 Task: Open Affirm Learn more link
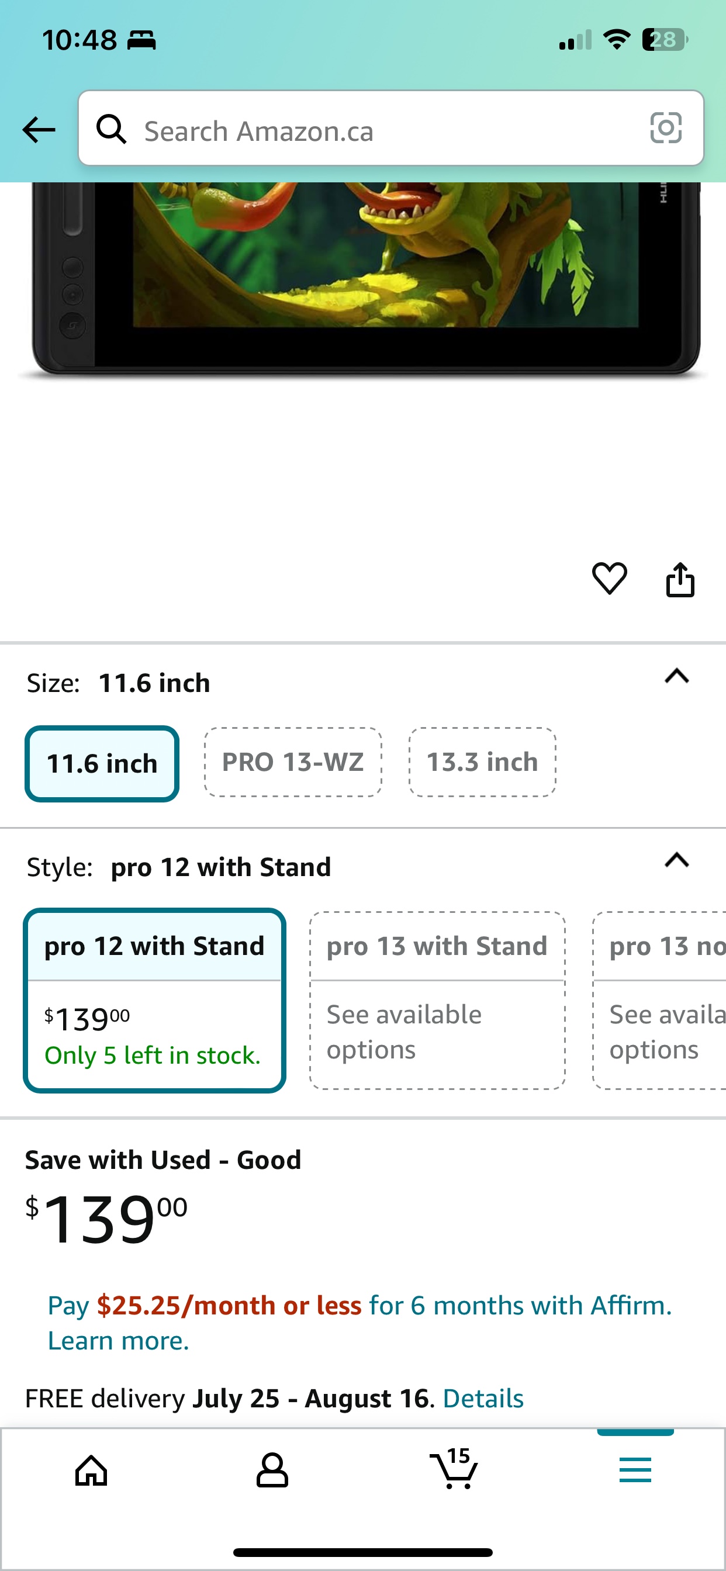[x=118, y=1341]
